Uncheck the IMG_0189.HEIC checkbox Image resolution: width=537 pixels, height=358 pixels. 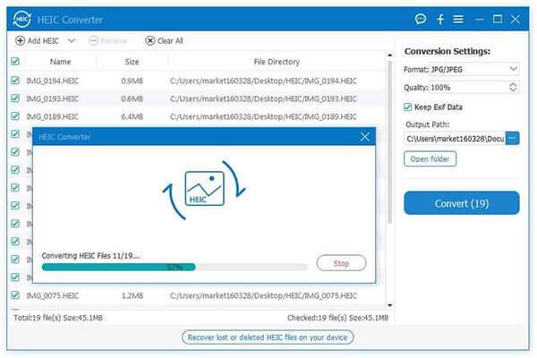tap(15, 116)
